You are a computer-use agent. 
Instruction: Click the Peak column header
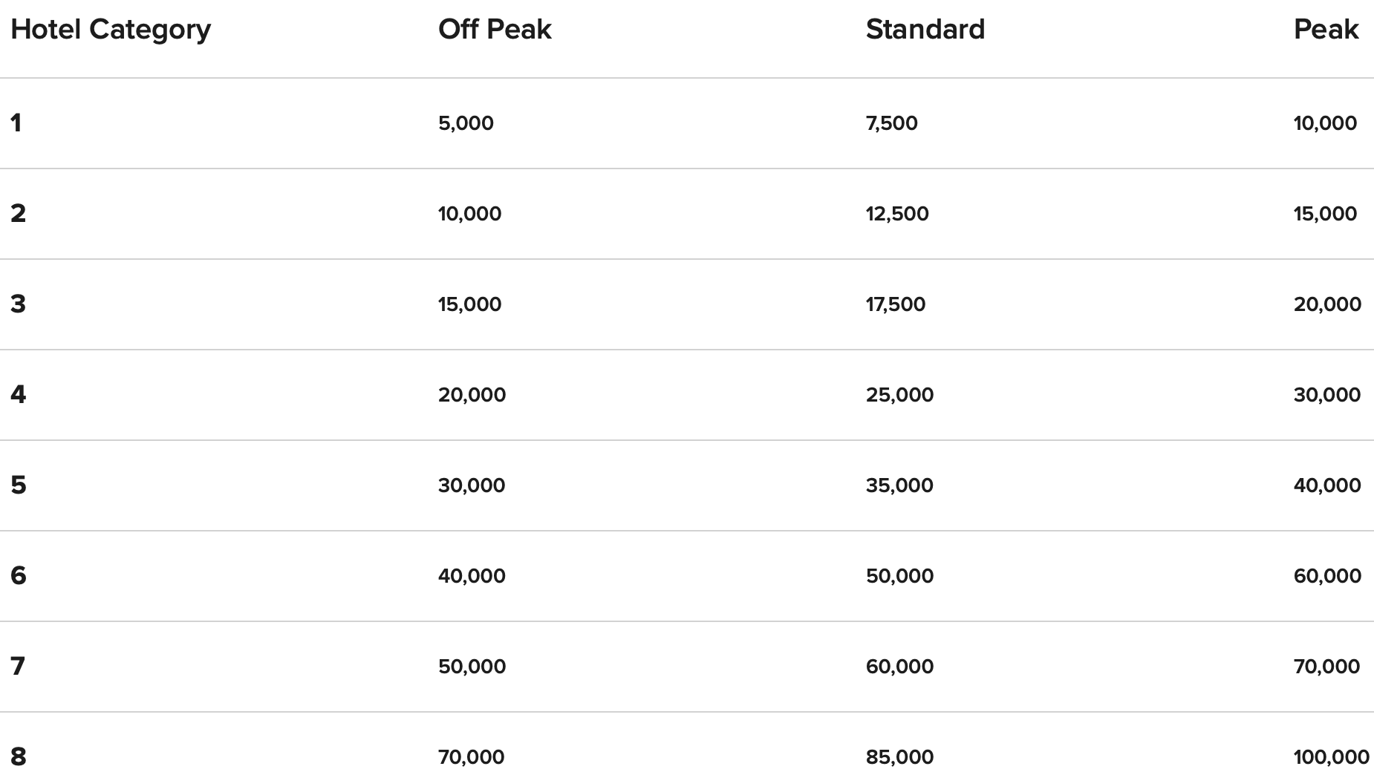point(1326,30)
